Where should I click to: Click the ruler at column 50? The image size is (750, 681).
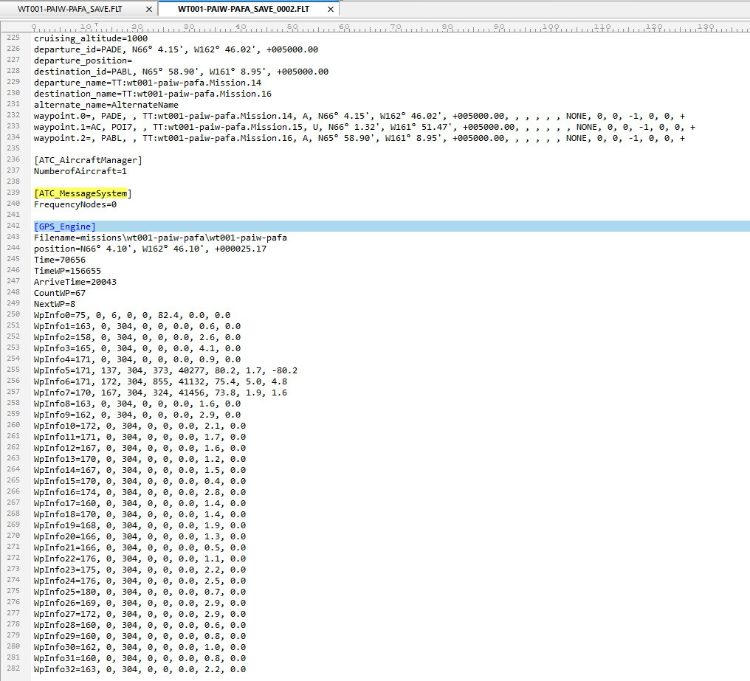292,27
